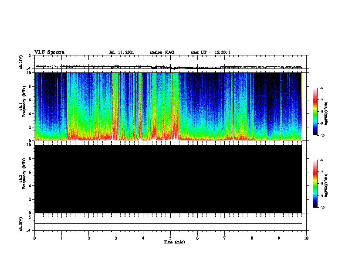The image size is (345, 267).
Task: Click the ch.2 all-black spectrogram panel
Action: click(168, 179)
